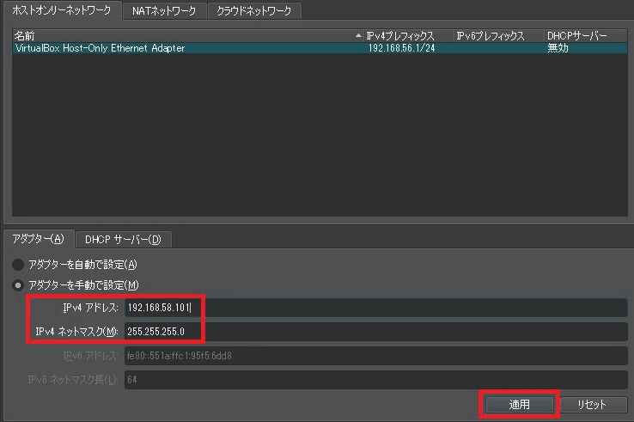
Task: Select アダプターを自動で設定(A) radio button
Action: coord(18,265)
